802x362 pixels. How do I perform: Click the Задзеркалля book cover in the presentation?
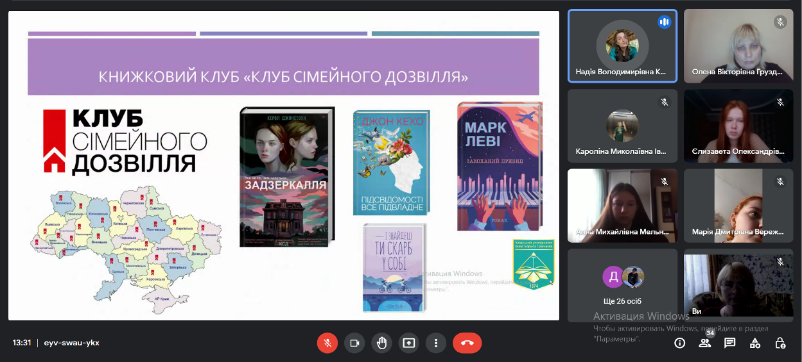(x=287, y=177)
